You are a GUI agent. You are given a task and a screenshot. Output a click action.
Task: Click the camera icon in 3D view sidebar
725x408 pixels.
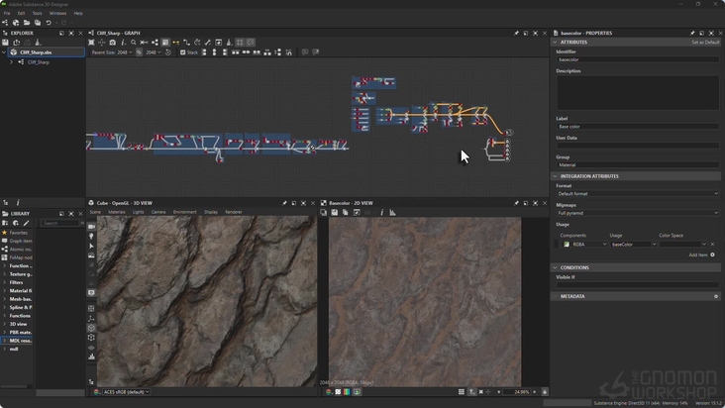pos(91,227)
